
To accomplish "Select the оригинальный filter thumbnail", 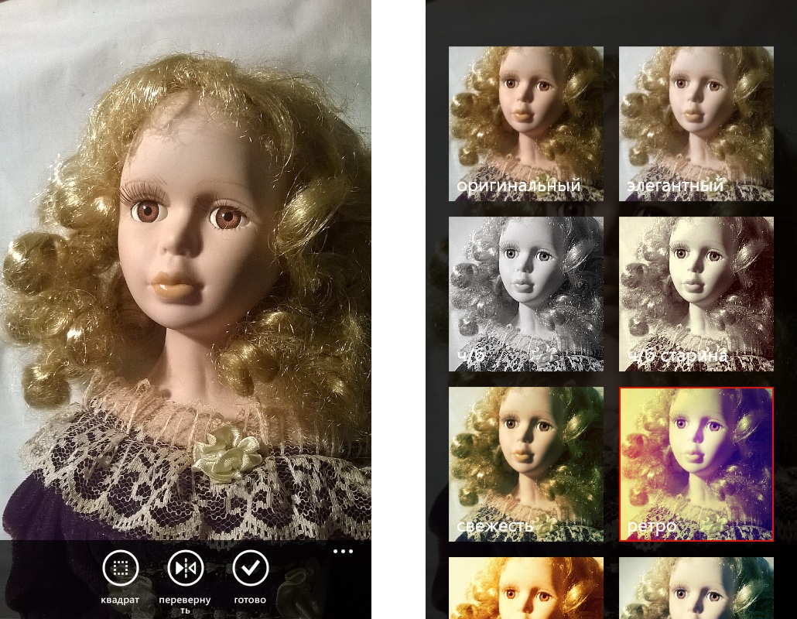I will tap(526, 124).
